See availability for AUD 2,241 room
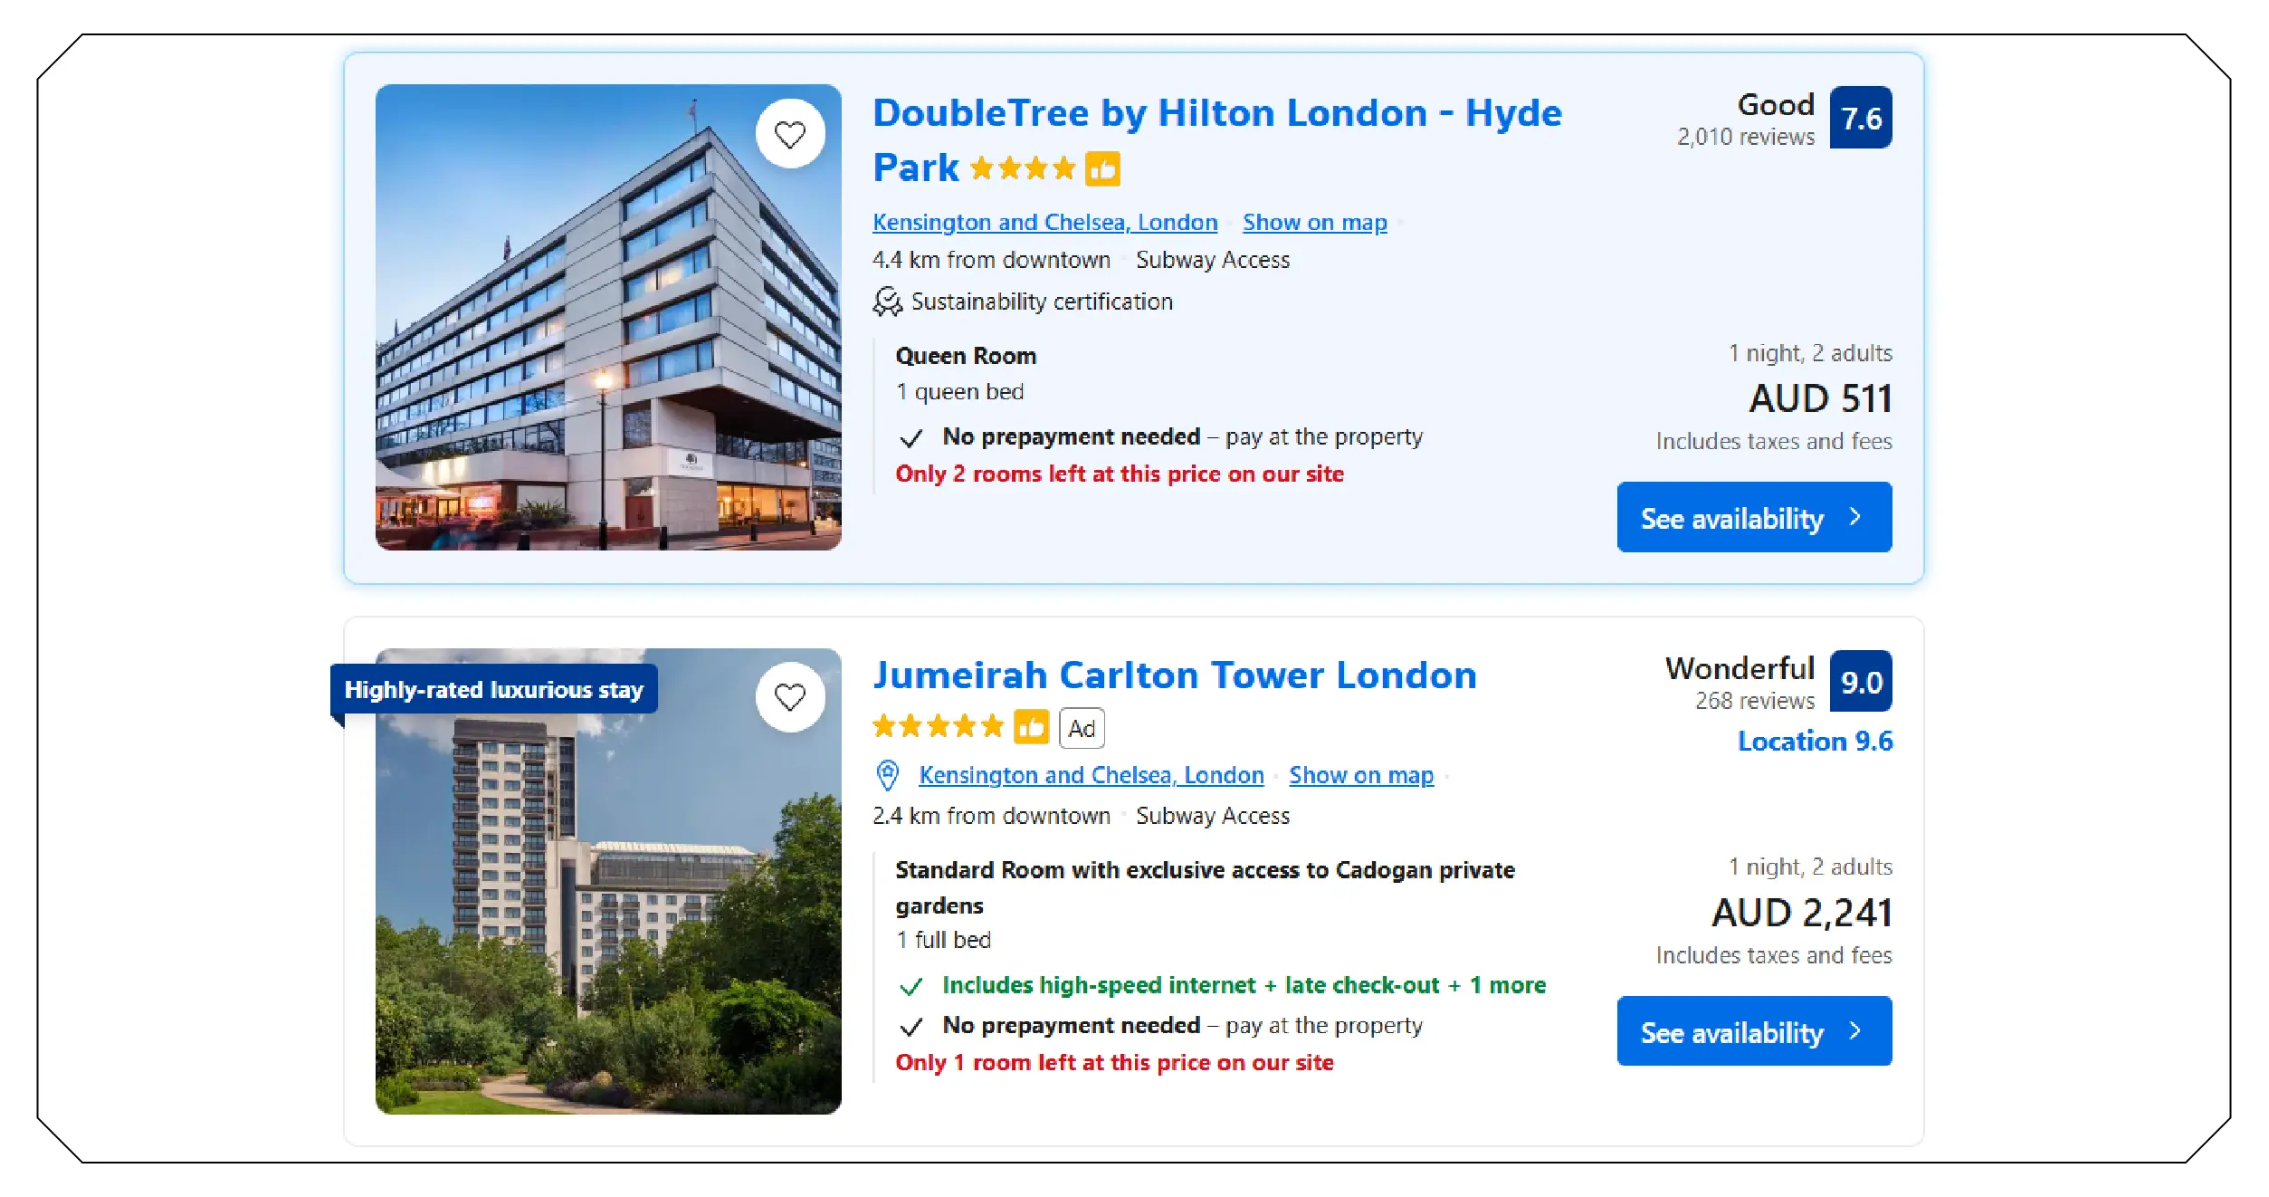 (x=1753, y=1032)
